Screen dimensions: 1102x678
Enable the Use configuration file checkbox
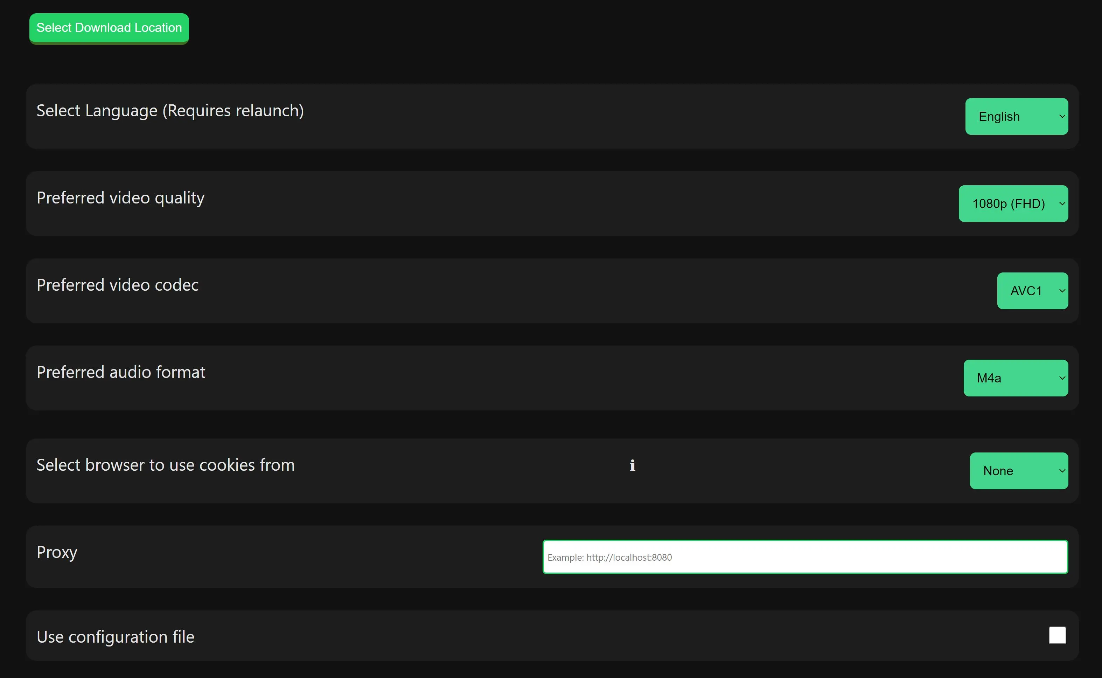pyautogui.click(x=1057, y=635)
